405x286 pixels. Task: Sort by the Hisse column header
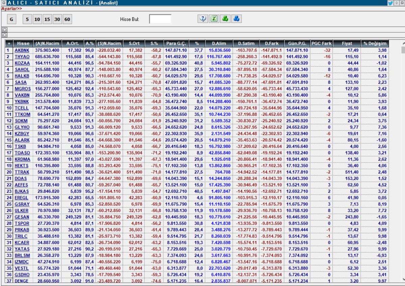(23, 44)
